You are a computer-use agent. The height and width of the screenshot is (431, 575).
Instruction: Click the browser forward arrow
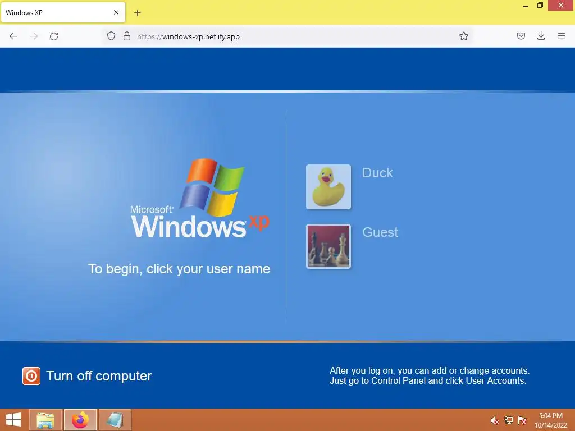[x=34, y=36]
